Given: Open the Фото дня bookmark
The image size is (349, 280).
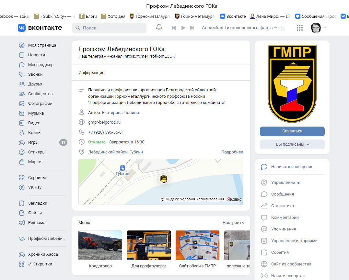Looking at the screenshot, I should (x=113, y=16).
